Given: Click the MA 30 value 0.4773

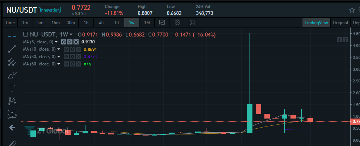Looking at the screenshot, I should (x=90, y=57).
